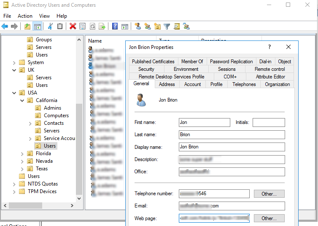
Task: Switch to the Member Of tab
Action: [192, 62]
